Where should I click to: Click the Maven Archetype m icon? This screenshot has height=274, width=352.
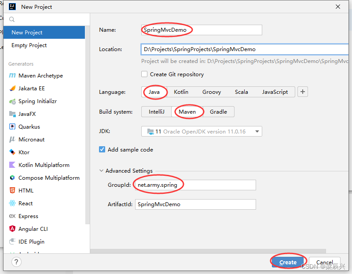click(x=12, y=75)
